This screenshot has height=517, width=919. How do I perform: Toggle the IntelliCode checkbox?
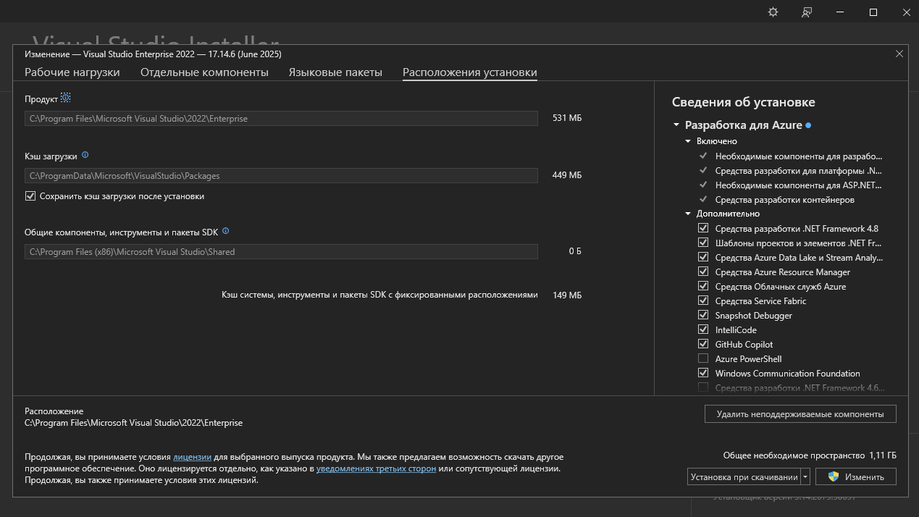click(702, 329)
